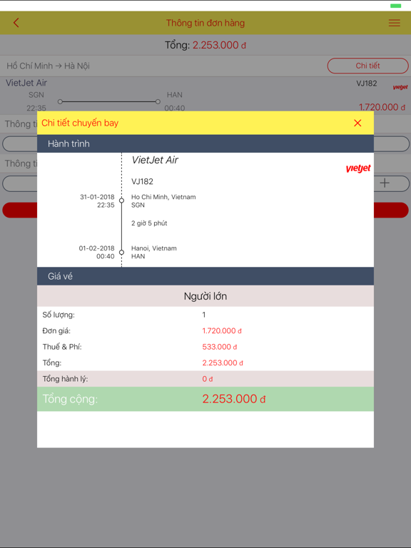
Task: Close the flight details popup with X
Action: click(x=357, y=123)
